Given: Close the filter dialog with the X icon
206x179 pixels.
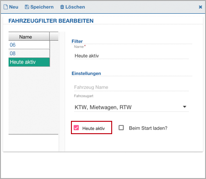Looking at the screenshot, I should coord(201,7).
